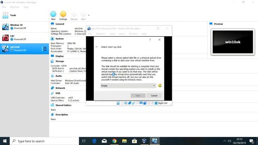Click the network status bar indicator

pos(130,103)
